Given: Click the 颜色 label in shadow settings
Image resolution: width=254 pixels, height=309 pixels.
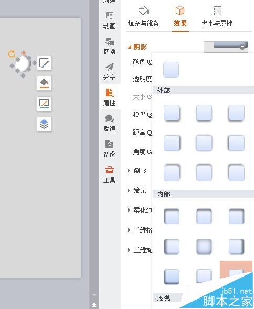Looking at the screenshot, I should 142,62.
